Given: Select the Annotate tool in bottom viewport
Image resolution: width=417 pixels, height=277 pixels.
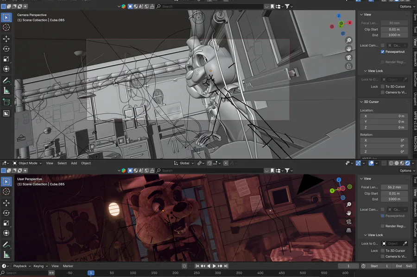Looking at the screenshot, I should [x=6, y=245].
